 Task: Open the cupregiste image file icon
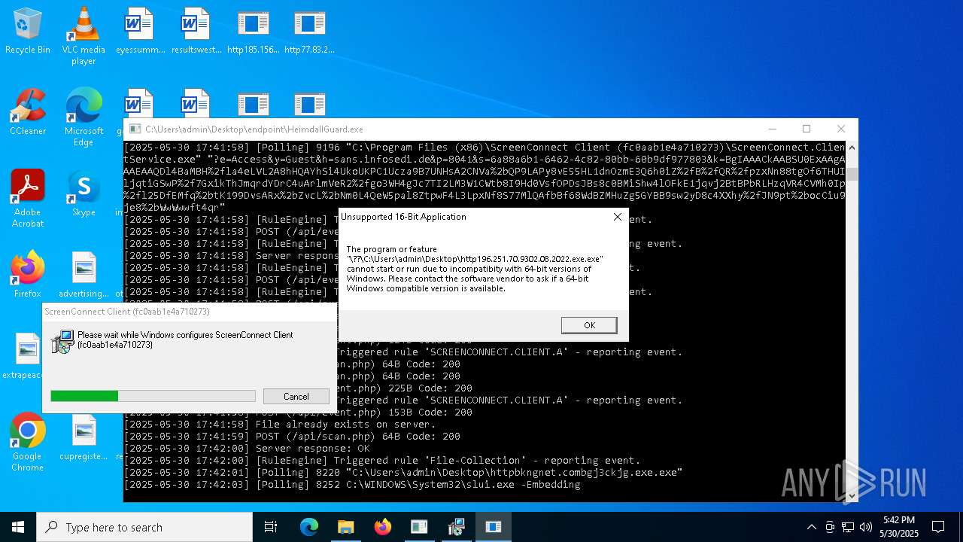pos(84,437)
